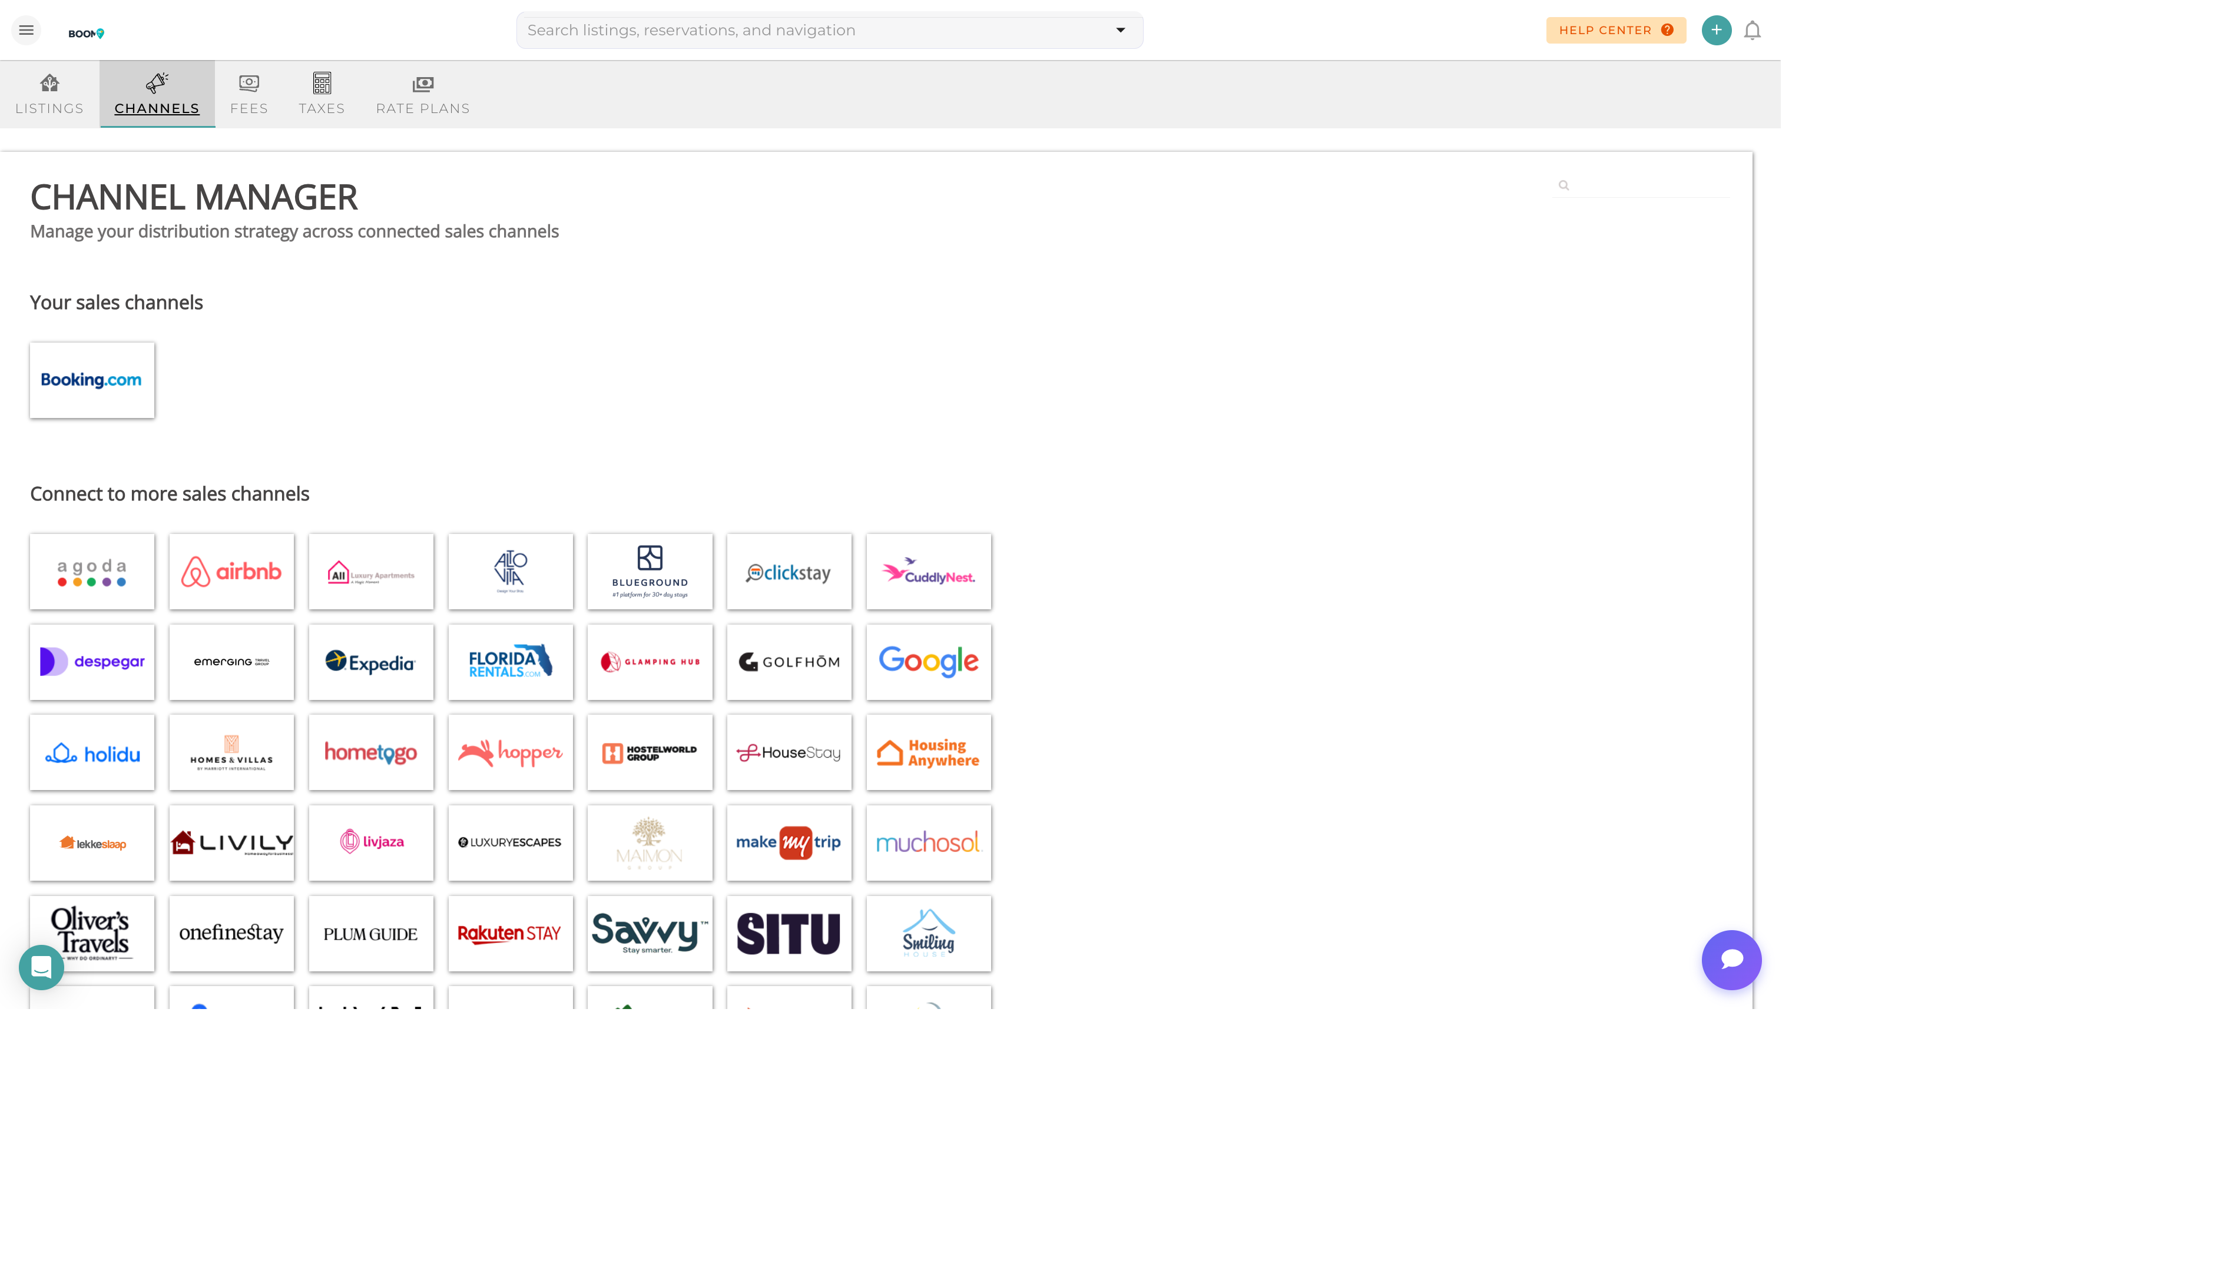Open the Hostelworld Group channel tile
2226x1261 pixels.
[650, 752]
